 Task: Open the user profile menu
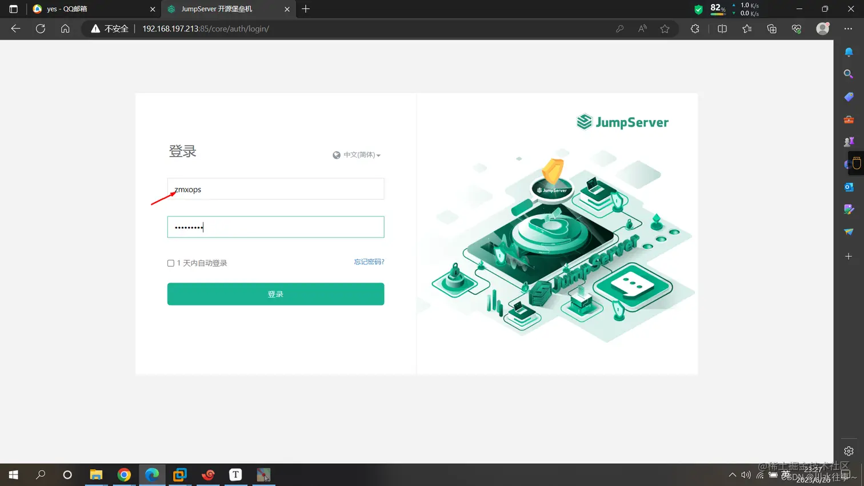click(x=823, y=29)
